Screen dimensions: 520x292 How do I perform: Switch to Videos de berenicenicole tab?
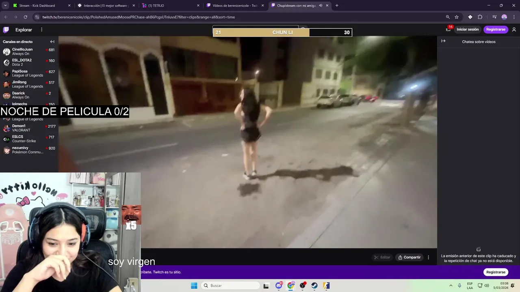pos(235,6)
